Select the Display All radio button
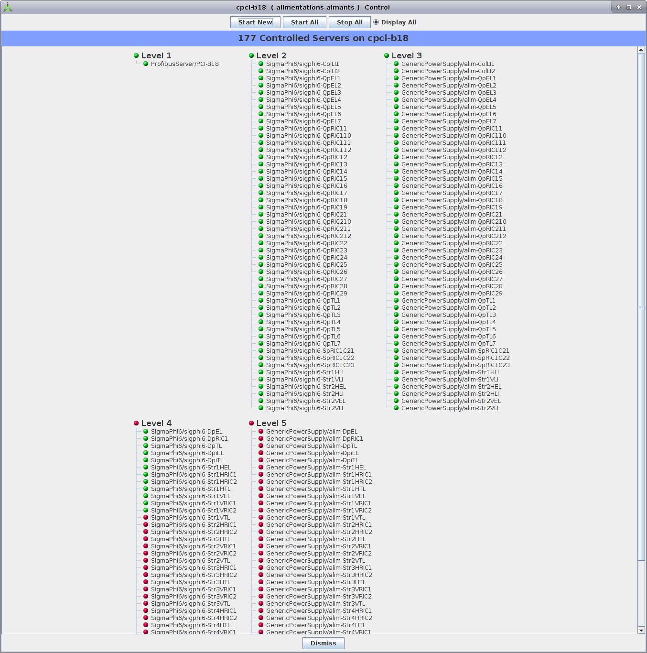 point(376,22)
